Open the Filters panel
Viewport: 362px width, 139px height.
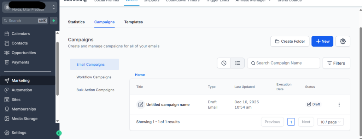337,63
